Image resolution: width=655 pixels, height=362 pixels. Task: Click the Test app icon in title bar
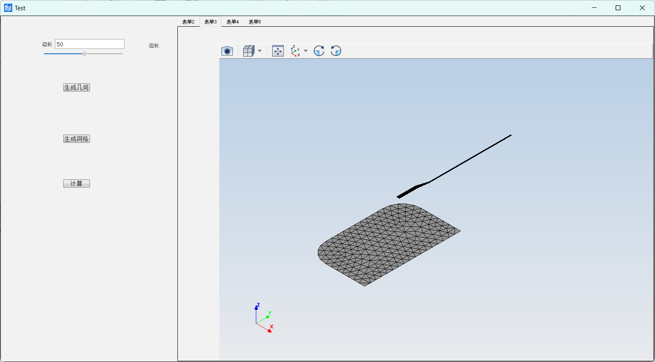[8, 8]
